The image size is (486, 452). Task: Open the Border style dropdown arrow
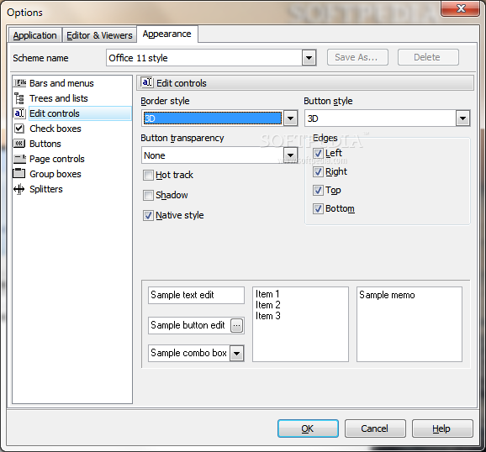(x=290, y=118)
